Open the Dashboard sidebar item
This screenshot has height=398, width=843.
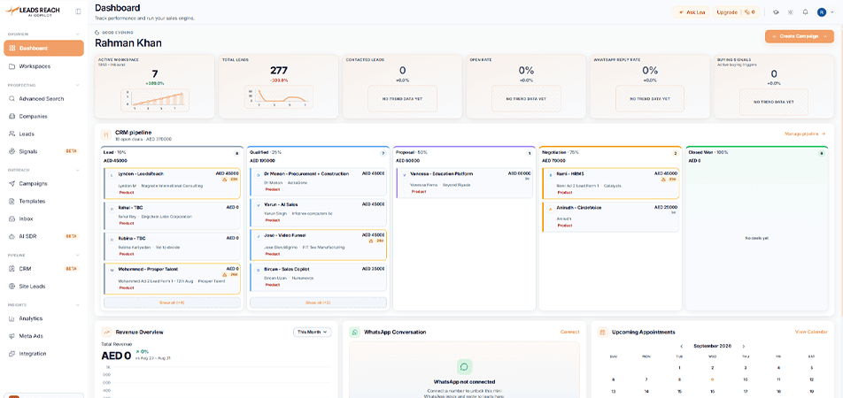43,49
